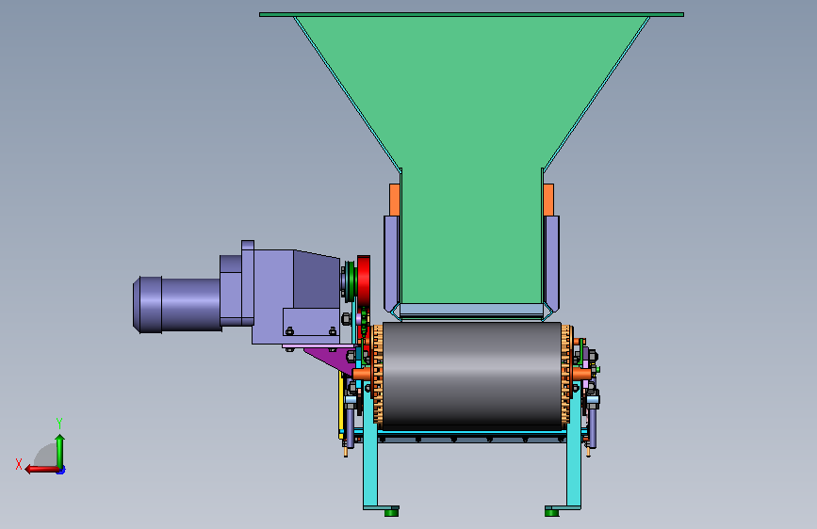Select the right purple guide plate
Screen dimensions: 817x529
click(552, 263)
